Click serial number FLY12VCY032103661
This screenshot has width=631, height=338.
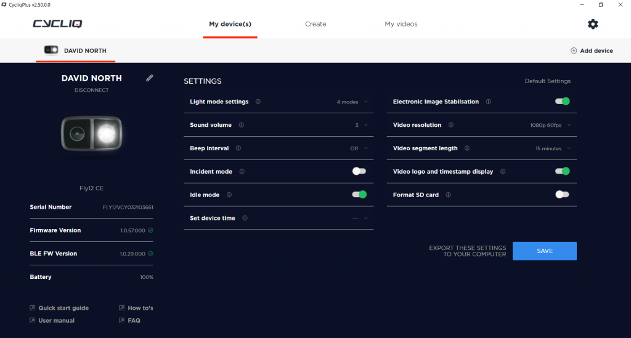pos(128,207)
